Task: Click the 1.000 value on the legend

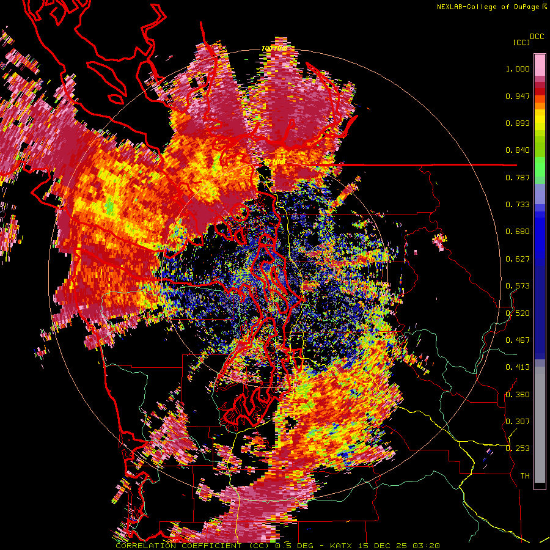Action: pyautogui.click(x=518, y=68)
